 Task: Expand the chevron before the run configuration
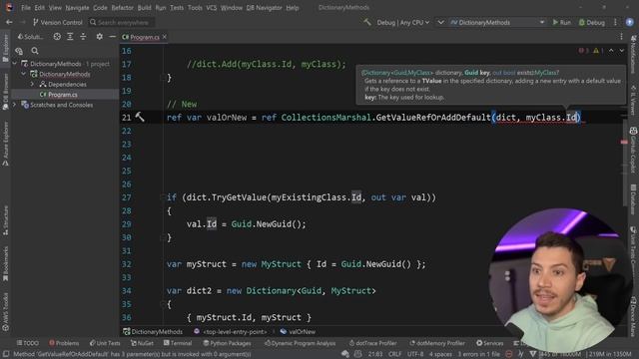coord(440,22)
